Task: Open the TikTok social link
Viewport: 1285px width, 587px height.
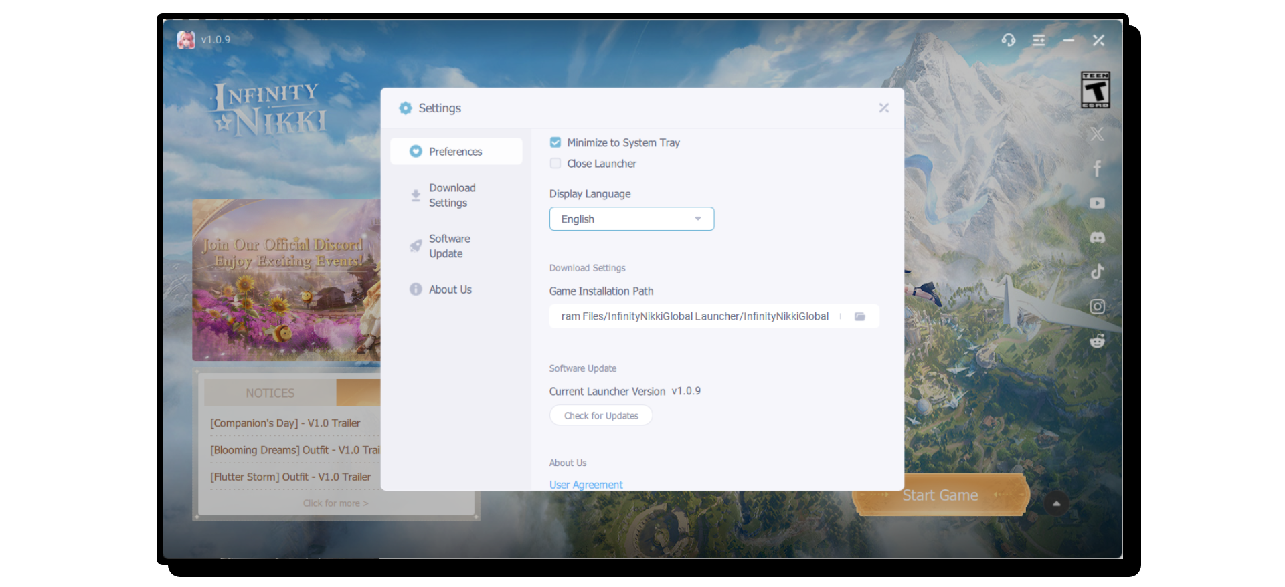Action: coord(1097,271)
